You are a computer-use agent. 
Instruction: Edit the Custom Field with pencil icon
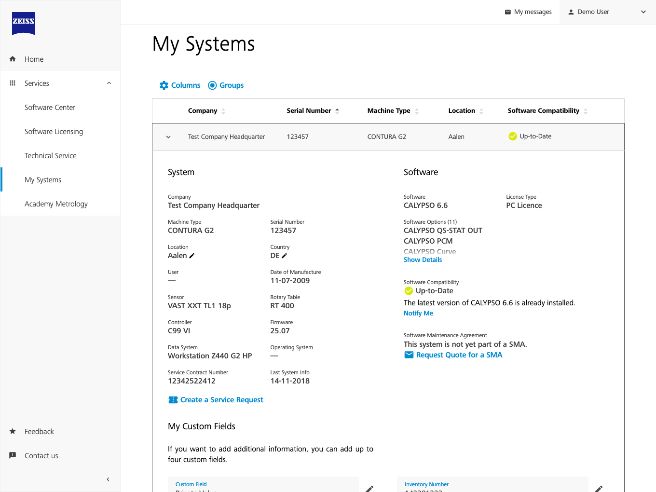coord(369,488)
